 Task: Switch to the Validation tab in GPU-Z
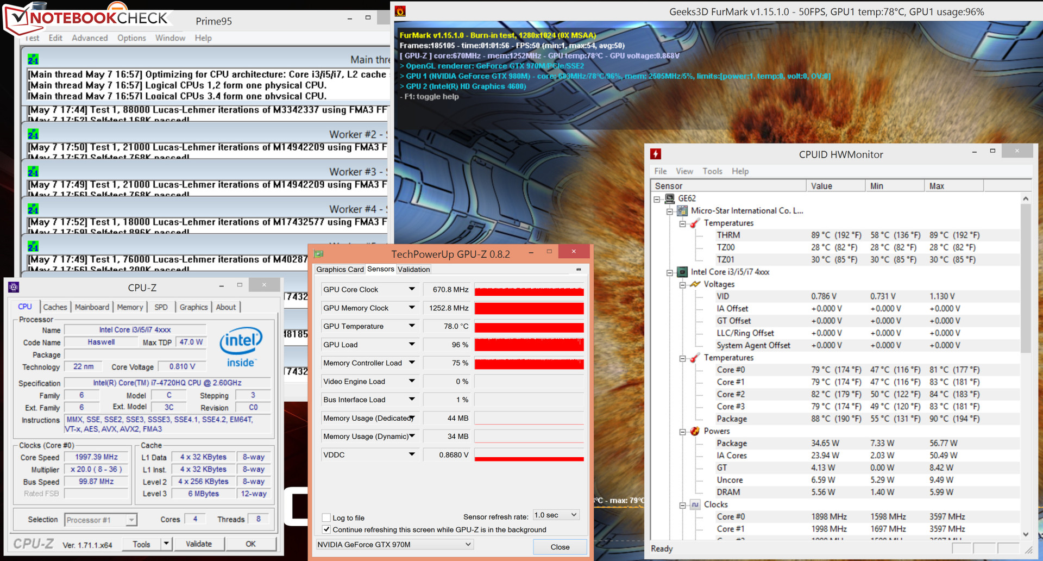coord(413,270)
